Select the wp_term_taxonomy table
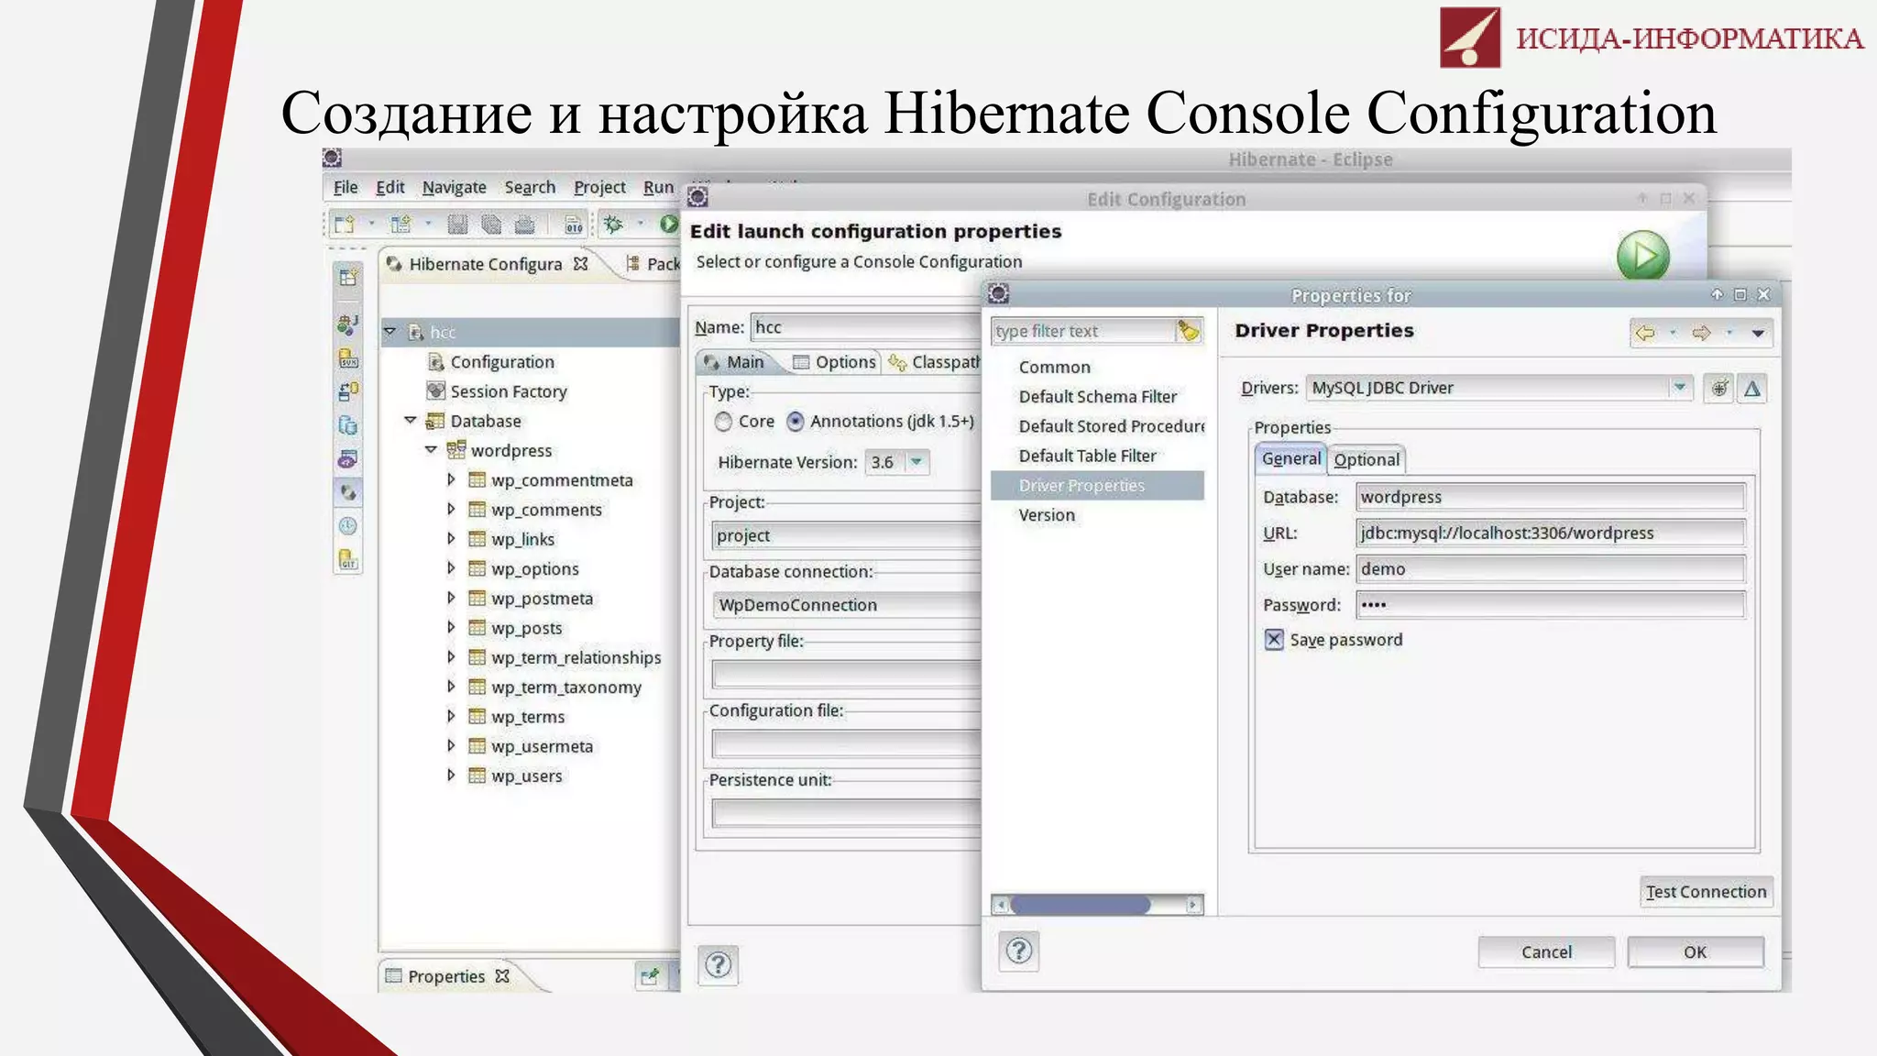This screenshot has width=1877, height=1056. [565, 687]
